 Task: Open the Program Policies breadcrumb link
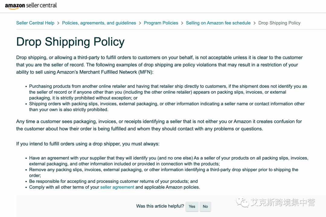pos(161,23)
